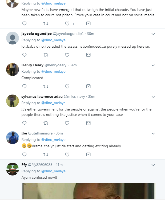Viewport: 165px width, 200px height.
Task: Like Henry Deary's tweet with the heart
Action: click(67, 86)
